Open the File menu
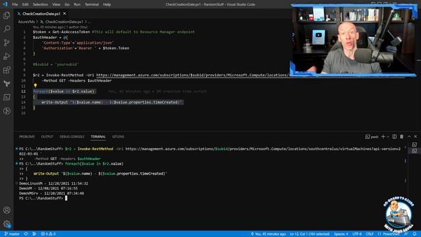 click(x=15, y=5)
